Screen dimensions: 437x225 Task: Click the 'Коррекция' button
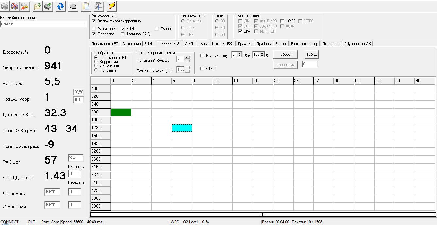pos(285,65)
